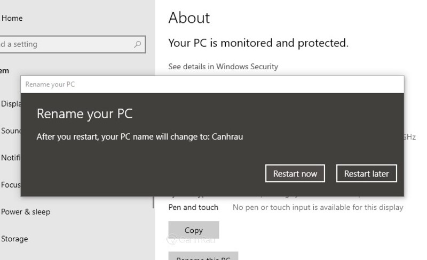427x260 pixels.
Task: Click the sidebar vertical scrollbar
Action: (153, 202)
